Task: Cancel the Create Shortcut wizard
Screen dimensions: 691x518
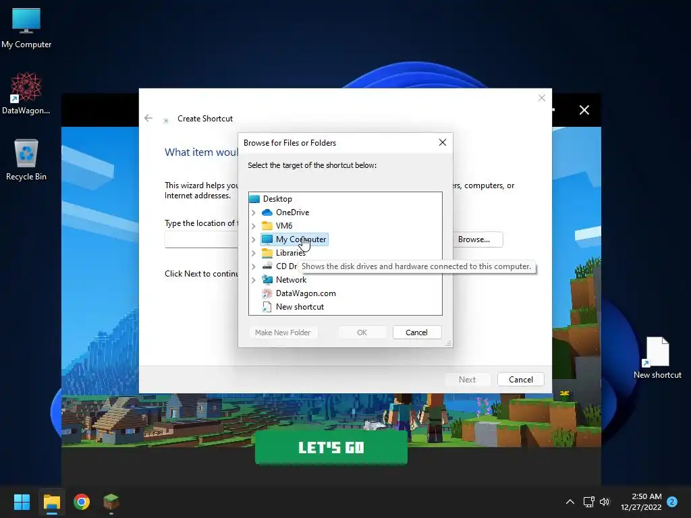Action: (520, 379)
